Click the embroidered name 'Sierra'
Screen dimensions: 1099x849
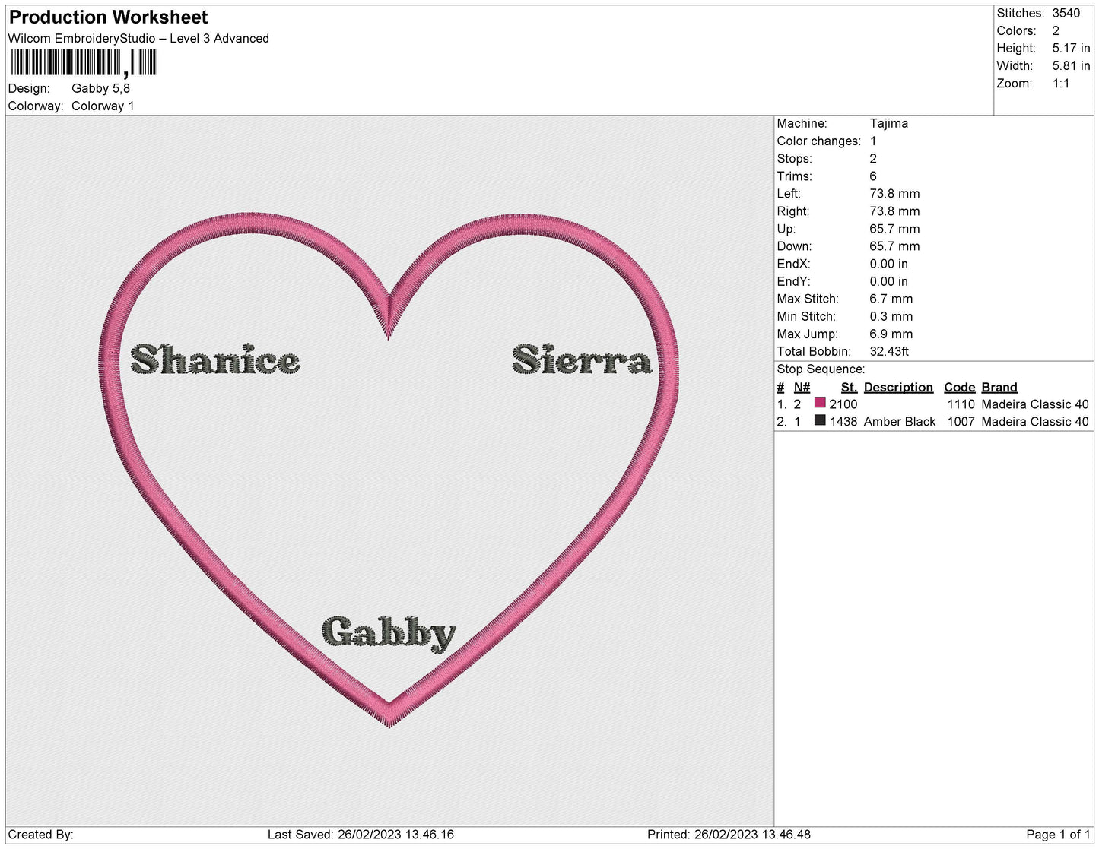583,360
